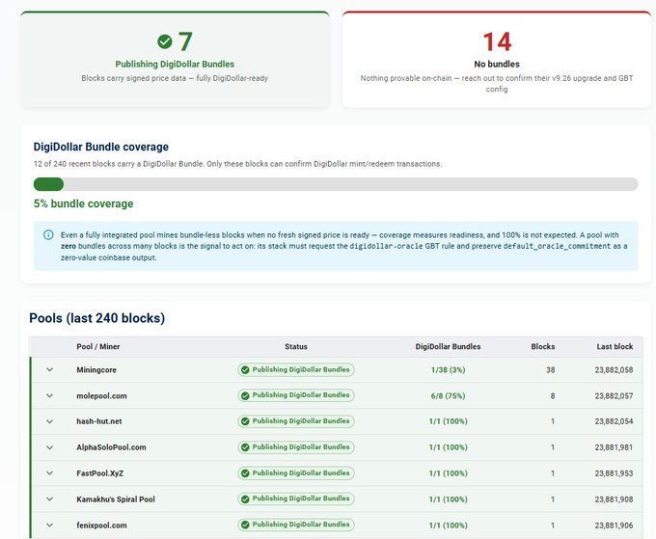656x539 pixels.
Task: Click Miningcore's blocks count 38
Action: click(550, 370)
